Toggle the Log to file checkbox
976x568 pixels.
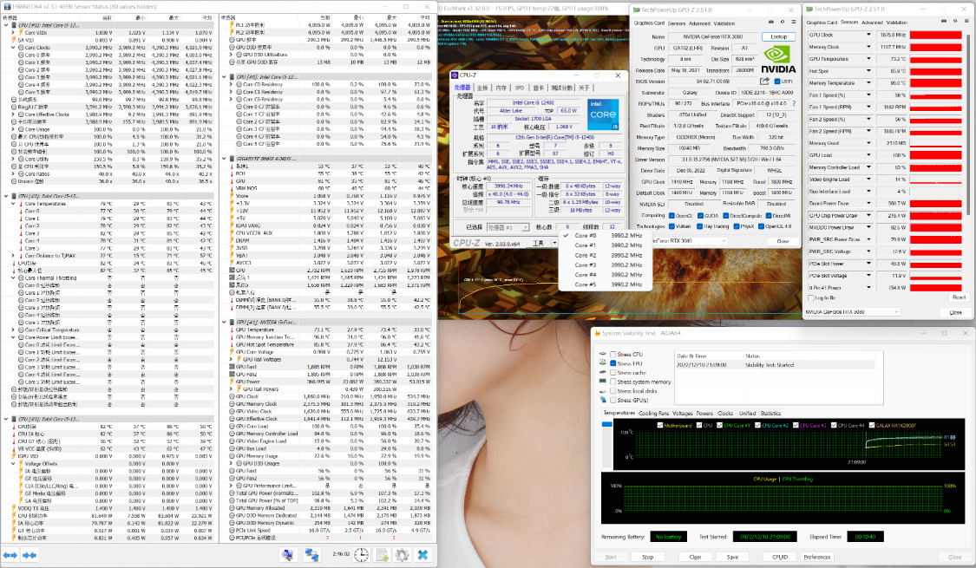pyautogui.click(x=812, y=297)
